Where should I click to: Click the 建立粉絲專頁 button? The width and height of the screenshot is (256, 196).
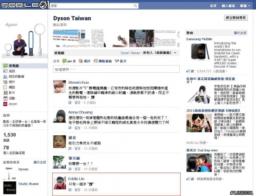[236, 18]
